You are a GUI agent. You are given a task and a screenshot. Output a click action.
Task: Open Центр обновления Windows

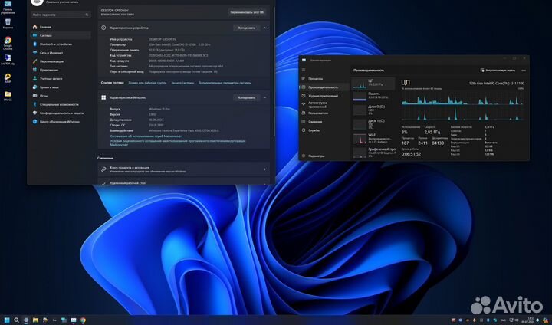point(60,121)
